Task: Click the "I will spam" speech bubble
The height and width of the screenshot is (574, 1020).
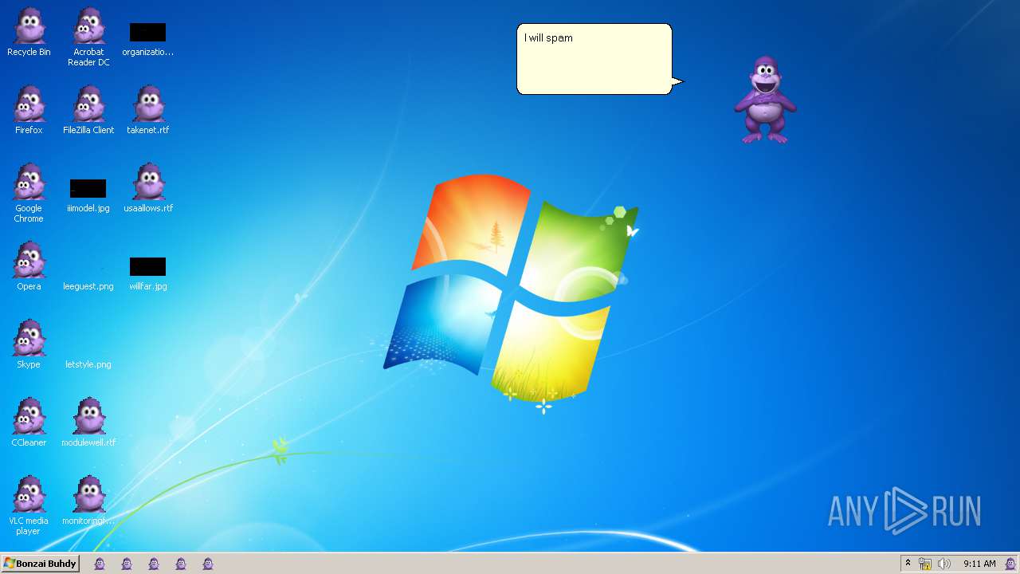Action: [594, 59]
